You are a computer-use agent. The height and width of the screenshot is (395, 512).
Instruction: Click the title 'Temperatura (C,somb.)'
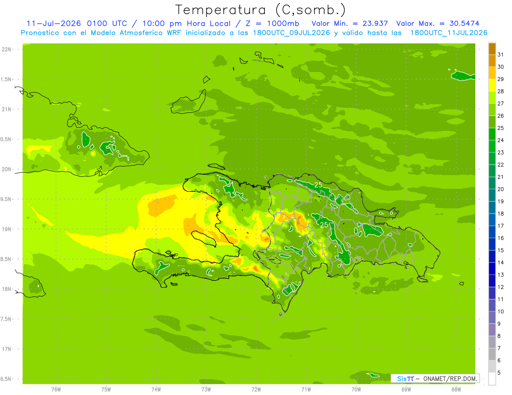click(x=261, y=10)
